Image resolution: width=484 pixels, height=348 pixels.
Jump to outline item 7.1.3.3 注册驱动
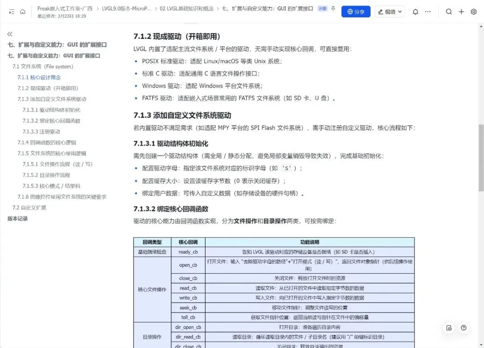[41, 131]
